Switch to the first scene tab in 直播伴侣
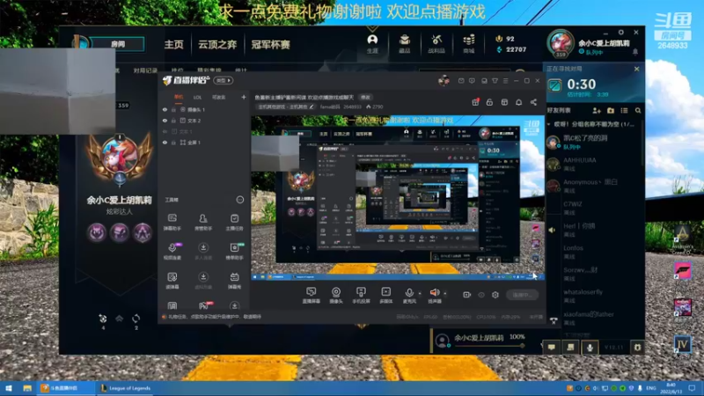The width and height of the screenshot is (704, 396). [x=179, y=97]
